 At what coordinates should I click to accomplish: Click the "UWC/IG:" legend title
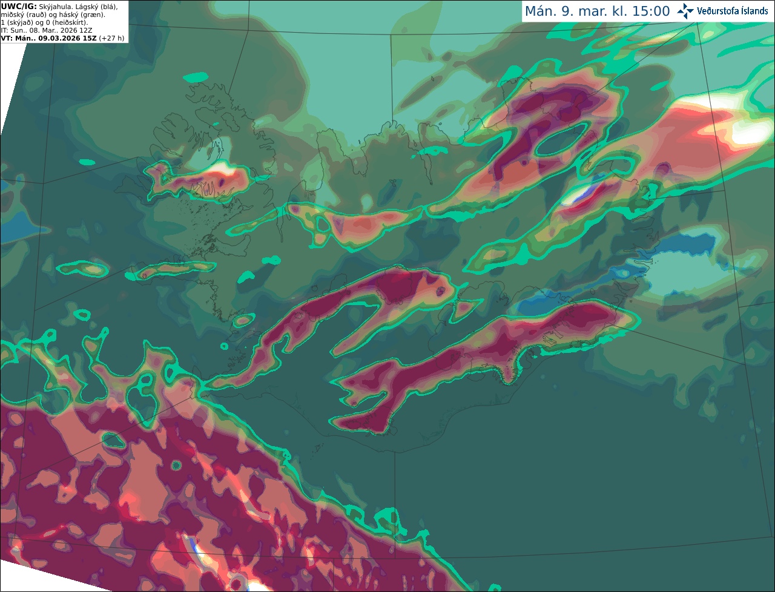[x=19, y=7]
